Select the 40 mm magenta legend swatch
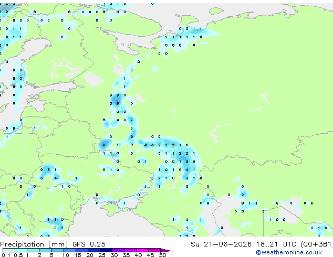Screen dimensions: 333x257 (142, 250)
